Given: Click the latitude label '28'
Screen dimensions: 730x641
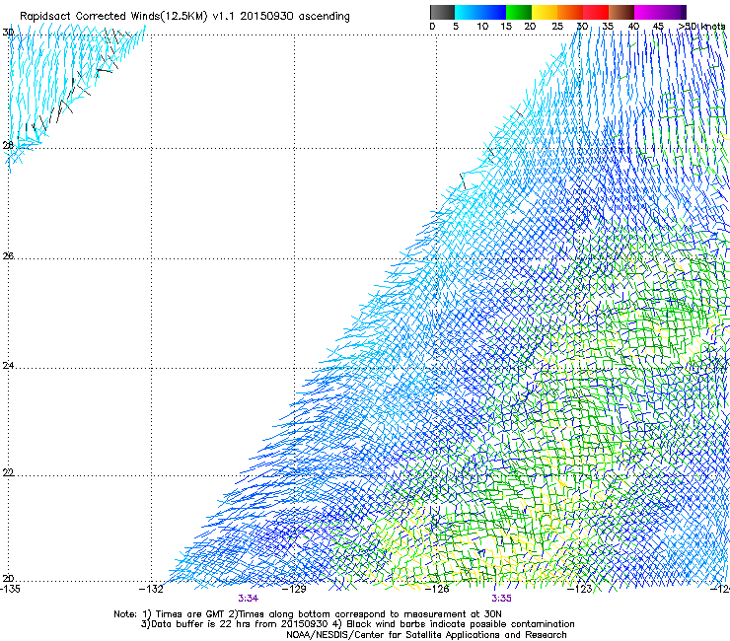Looking at the screenshot, I should [8, 145].
